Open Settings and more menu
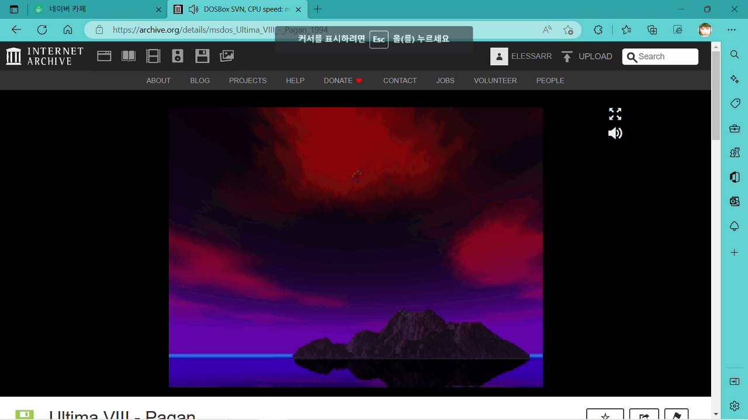 pos(732,30)
